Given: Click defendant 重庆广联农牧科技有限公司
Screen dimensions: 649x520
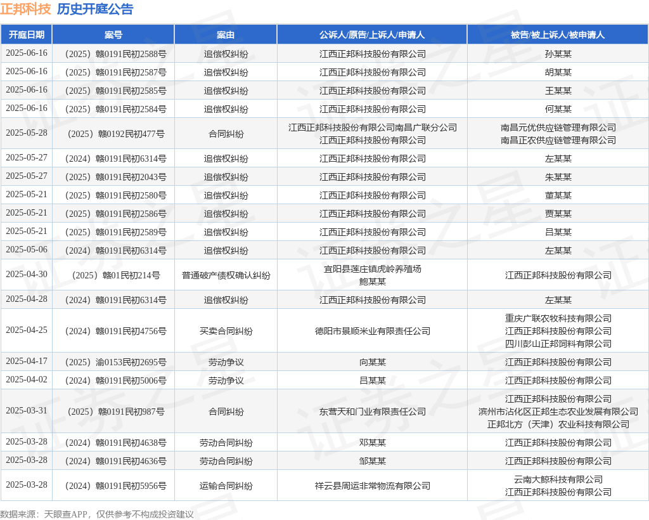Looking at the screenshot, I should tap(558, 318).
